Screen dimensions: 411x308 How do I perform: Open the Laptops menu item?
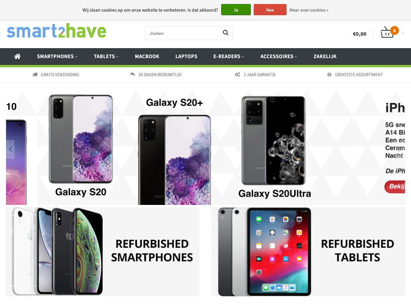[x=186, y=56]
